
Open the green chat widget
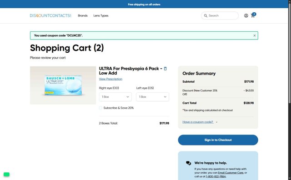click(x=6, y=174)
